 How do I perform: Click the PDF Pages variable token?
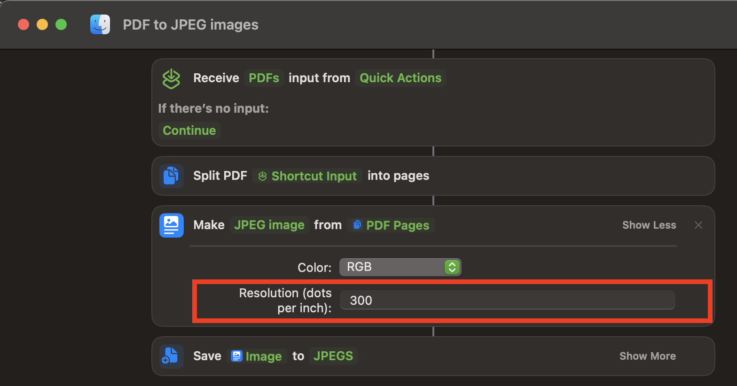click(x=392, y=225)
